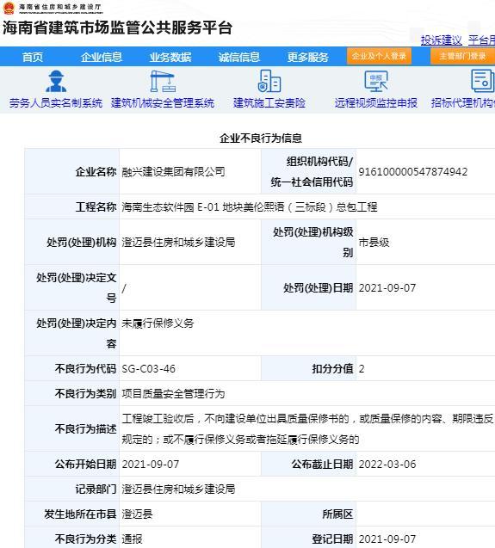The height and width of the screenshot is (548, 495).
Task: Open the remote video monitoring icon
Action: click(x=376, y=81)
